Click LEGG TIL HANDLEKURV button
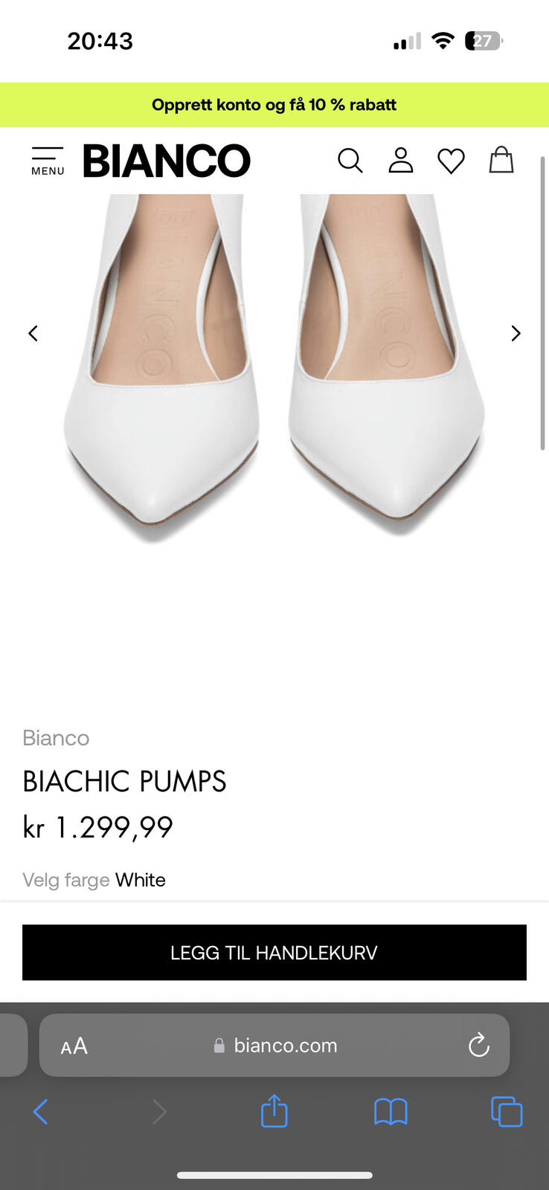Screen dimensions: 549x1190 274,953
